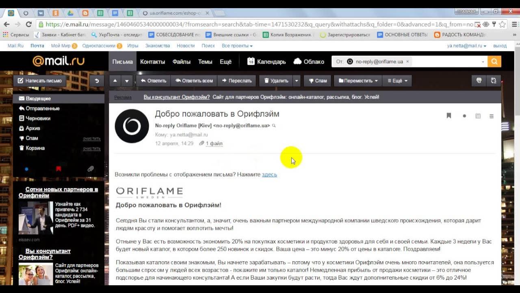Image resolution: width=520 pixels, height=293 pixels.
Task: Go to next message with down arrow
Action: pos(127,81)
